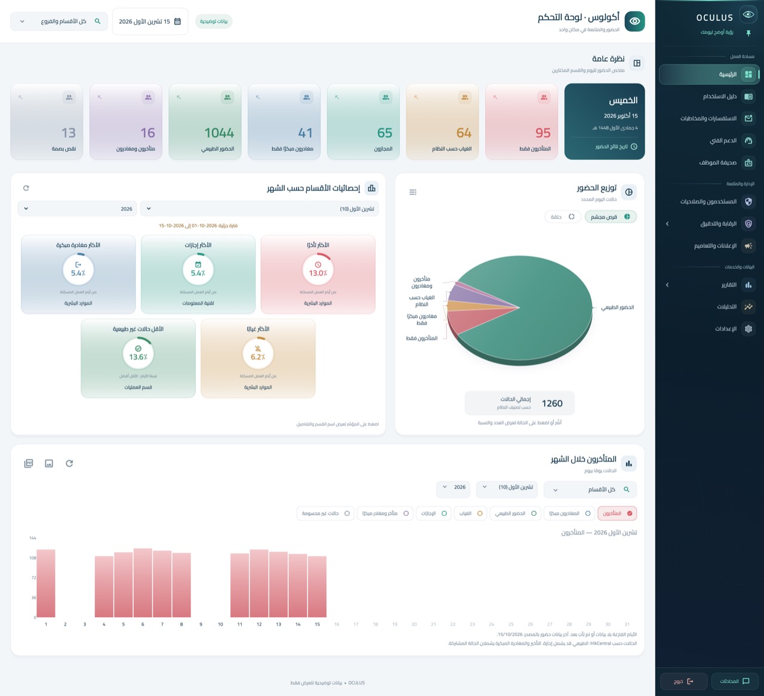Open the كل الأقسام department dropdown
Image resolution: width=764 pixels, height=696 pixels.
590,489
